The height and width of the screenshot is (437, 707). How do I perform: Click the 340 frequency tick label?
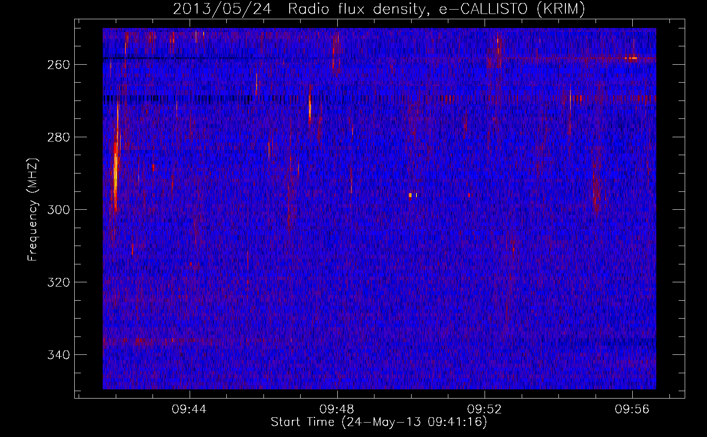pyautogui.click(x=58, y=355)
